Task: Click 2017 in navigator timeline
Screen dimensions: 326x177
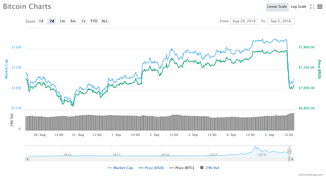Action: click(x=214, y=155)
